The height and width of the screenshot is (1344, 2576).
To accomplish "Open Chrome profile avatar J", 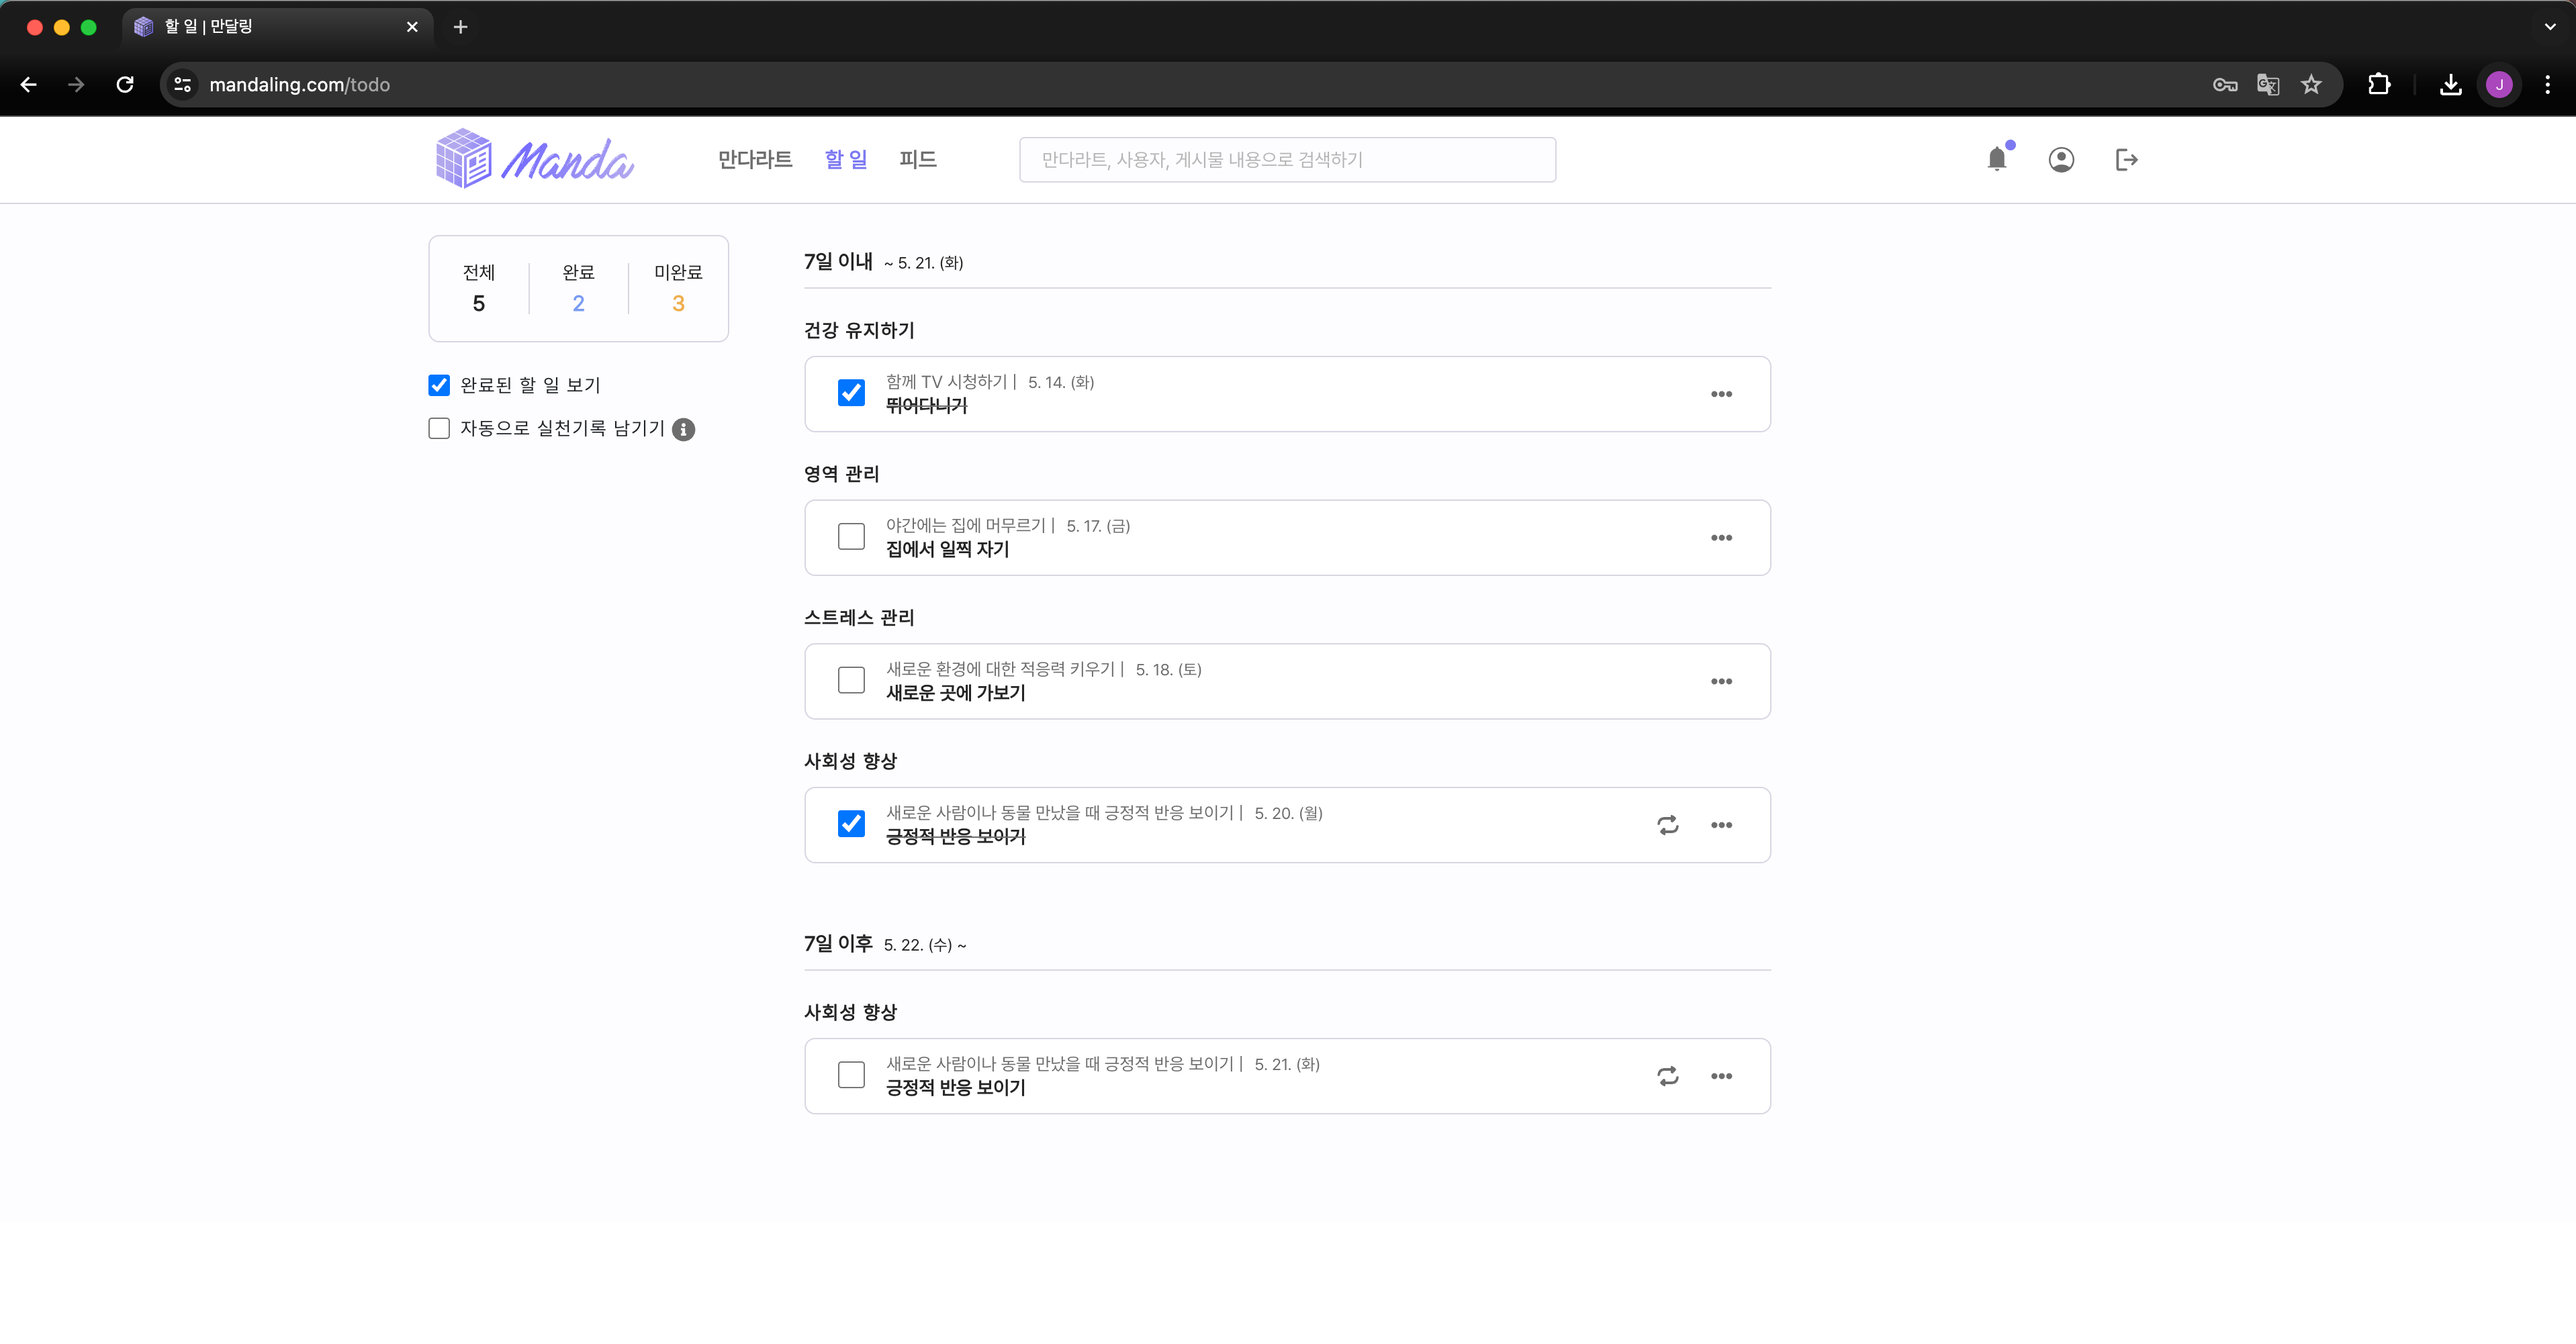I will 2499,85.
